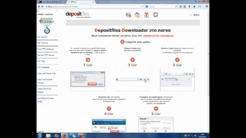Click the Online Bachelor Degree link
246x138 pixels.
(x=44, y=90)
